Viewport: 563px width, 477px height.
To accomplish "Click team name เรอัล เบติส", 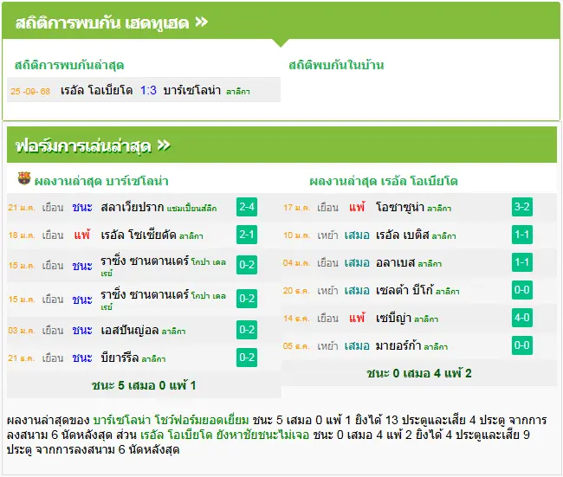I will (x=402, y=235).
